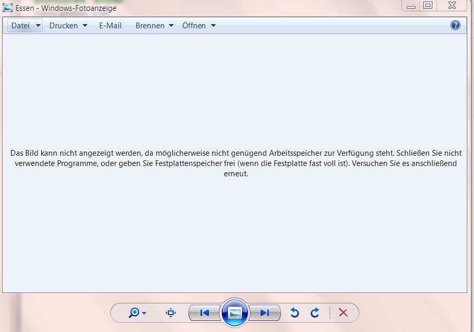Click the Windows-Fotoanzeige title bar icon

point(8,8)
